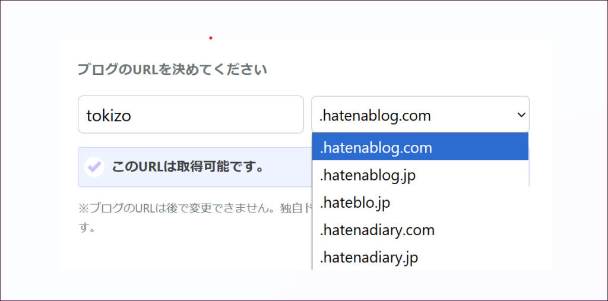
Task: Click the small red dot above the heading
Action: [210, 38]
